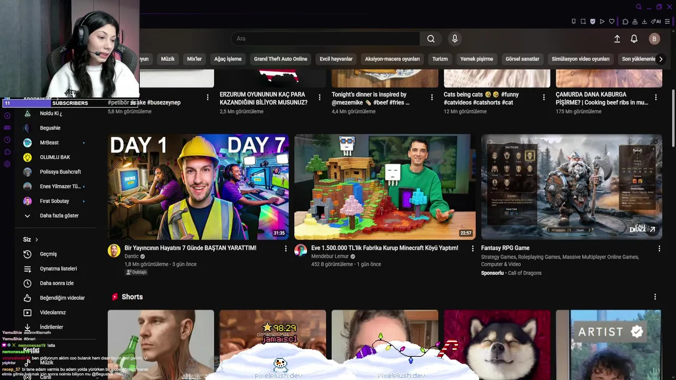Show next category chips with right arrow
This screenshot has height=380, width=676.
click(661, 59)
